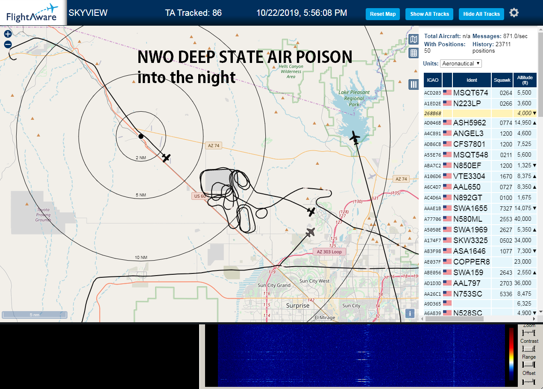The height and width of the screenshot is (389, 543).
Task: Select aircraft N850EF in the table
Action: point(480,165)
